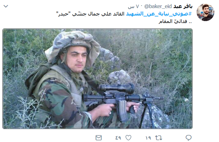Viewport: 219px width, 142px height.
Task: Open the tweet timestamp ٧ س
Action: 133,7
